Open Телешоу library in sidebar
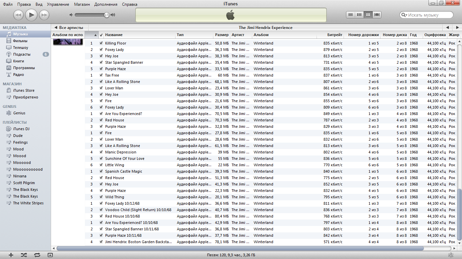Viewport: 462px width, 259px height. pos(25,48)
